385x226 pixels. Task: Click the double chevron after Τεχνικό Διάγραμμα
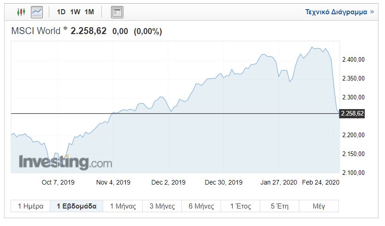coord(372,12)
